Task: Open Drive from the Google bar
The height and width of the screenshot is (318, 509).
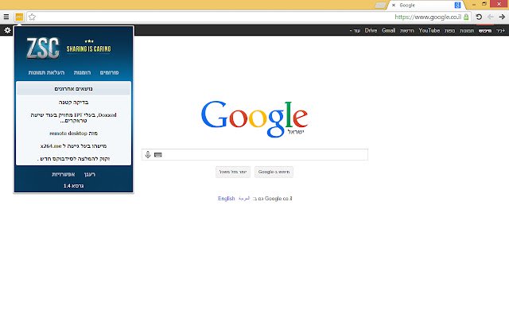Action: [371, 30]
